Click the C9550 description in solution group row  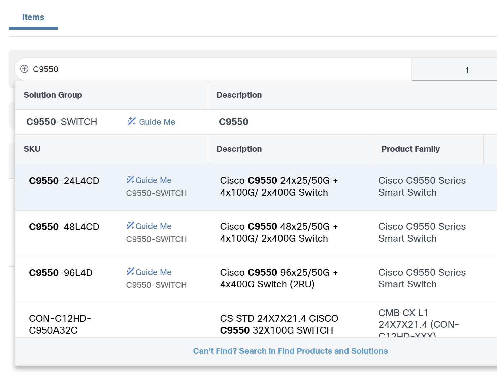233,122
